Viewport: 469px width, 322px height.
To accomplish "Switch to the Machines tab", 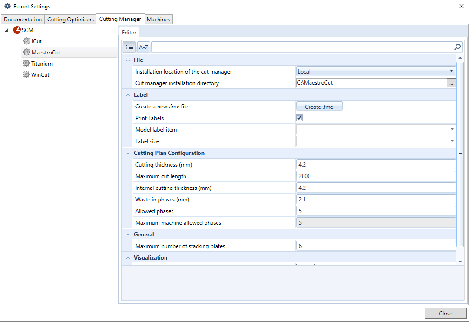I will 159,20.
